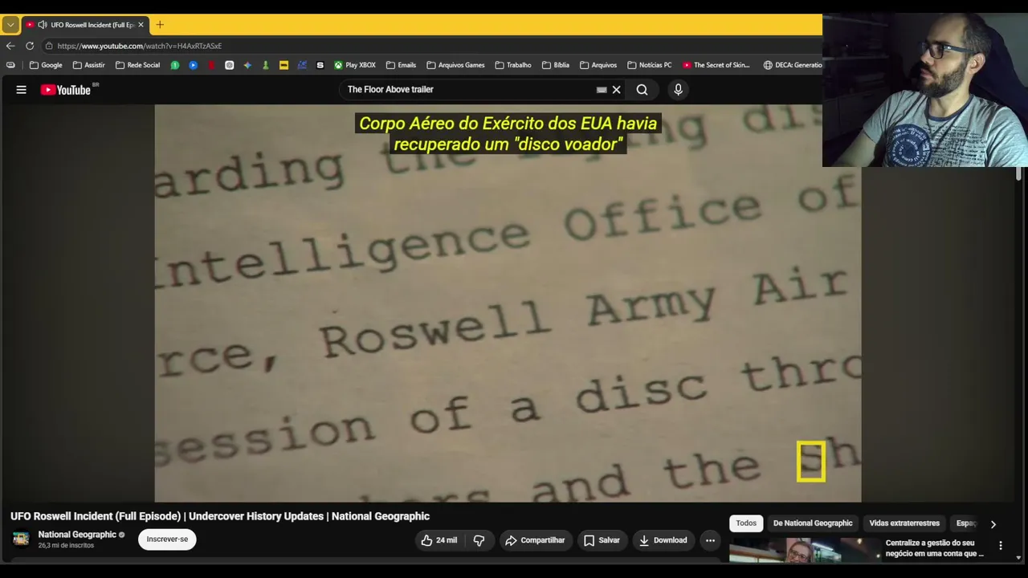The width and height of the screenshot is (1028, 578).
Task: Like the video with 24 mil likes
Action: [439, 540]
